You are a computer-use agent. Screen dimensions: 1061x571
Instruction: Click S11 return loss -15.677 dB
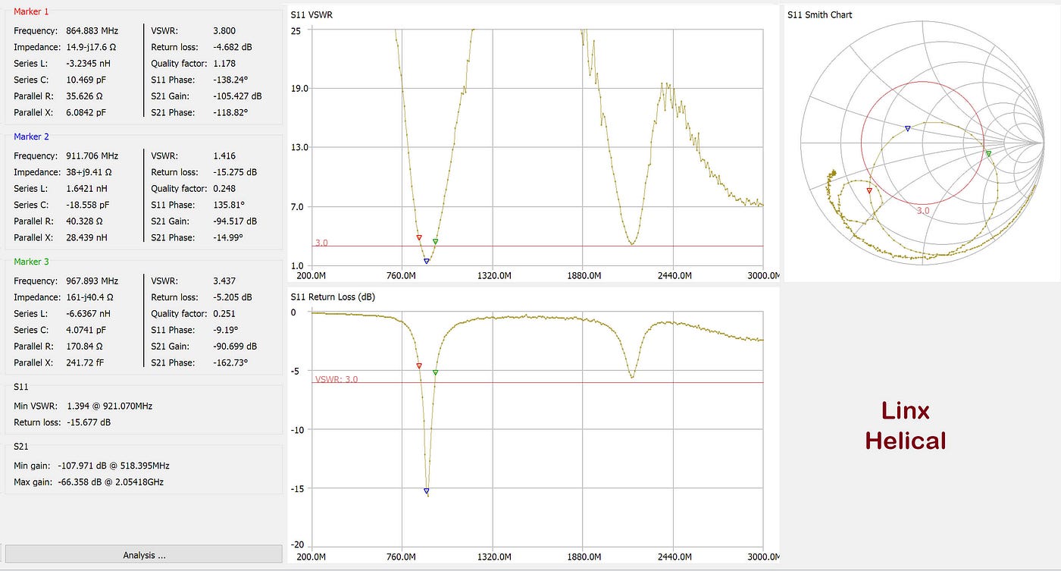89,422
